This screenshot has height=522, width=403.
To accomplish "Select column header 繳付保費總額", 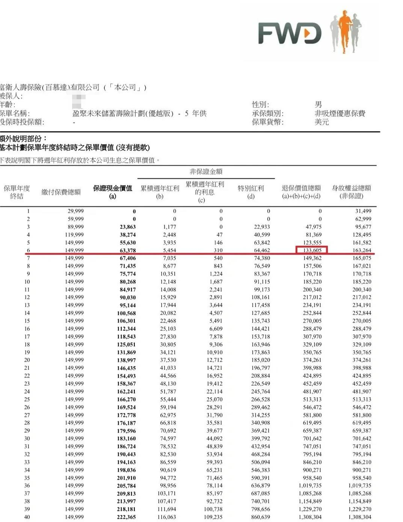I will [61, 192].
